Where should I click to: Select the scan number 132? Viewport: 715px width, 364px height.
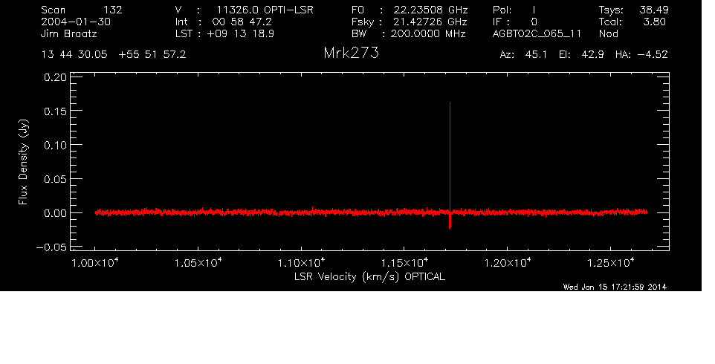113,10
